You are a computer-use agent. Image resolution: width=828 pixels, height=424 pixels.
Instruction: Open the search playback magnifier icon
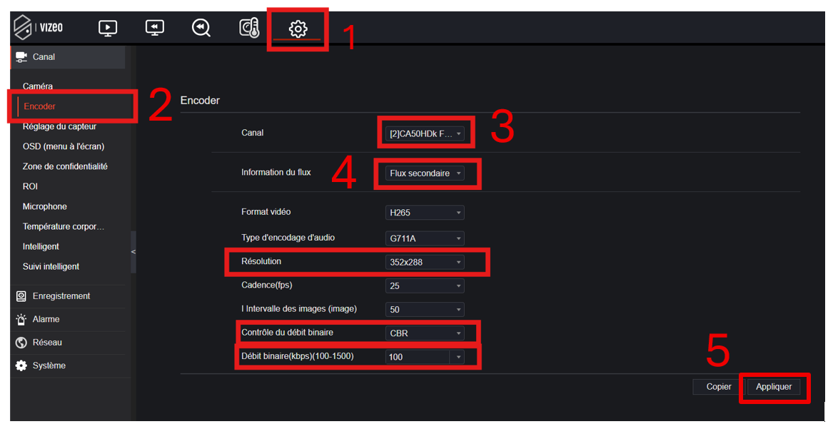coord(201,28)
